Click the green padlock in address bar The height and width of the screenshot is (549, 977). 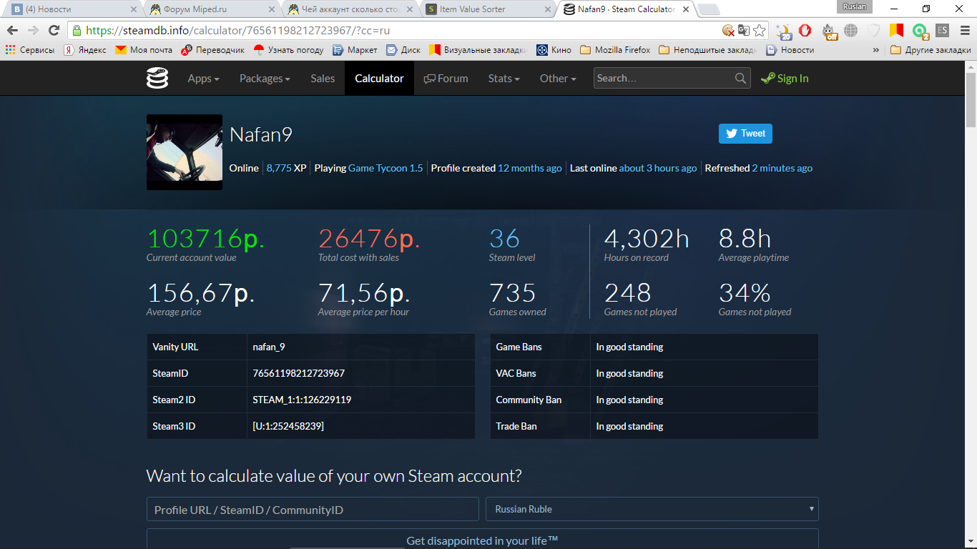77,30
